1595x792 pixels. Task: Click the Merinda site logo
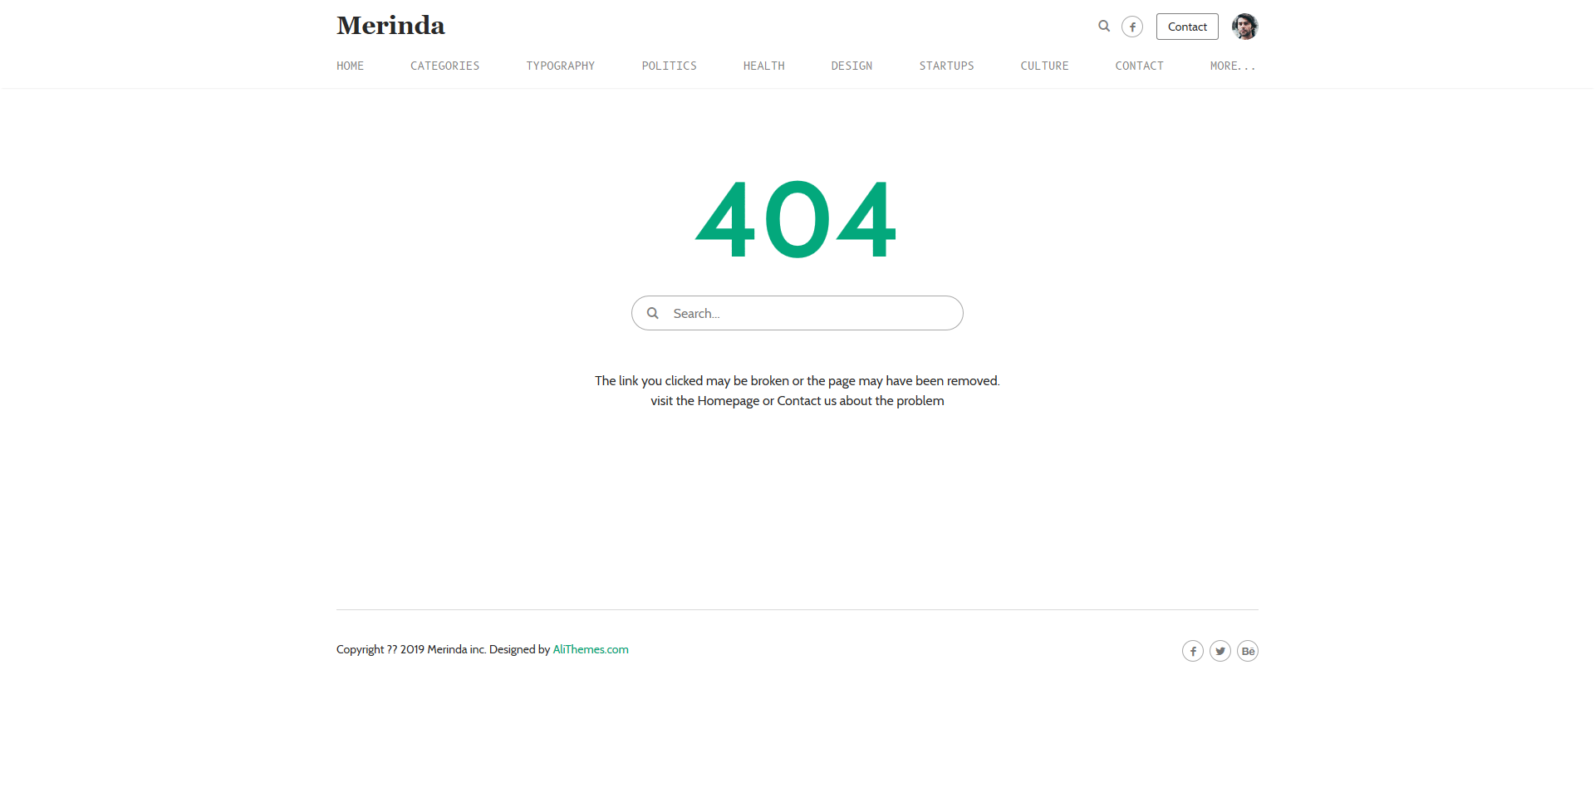(390, 26)
